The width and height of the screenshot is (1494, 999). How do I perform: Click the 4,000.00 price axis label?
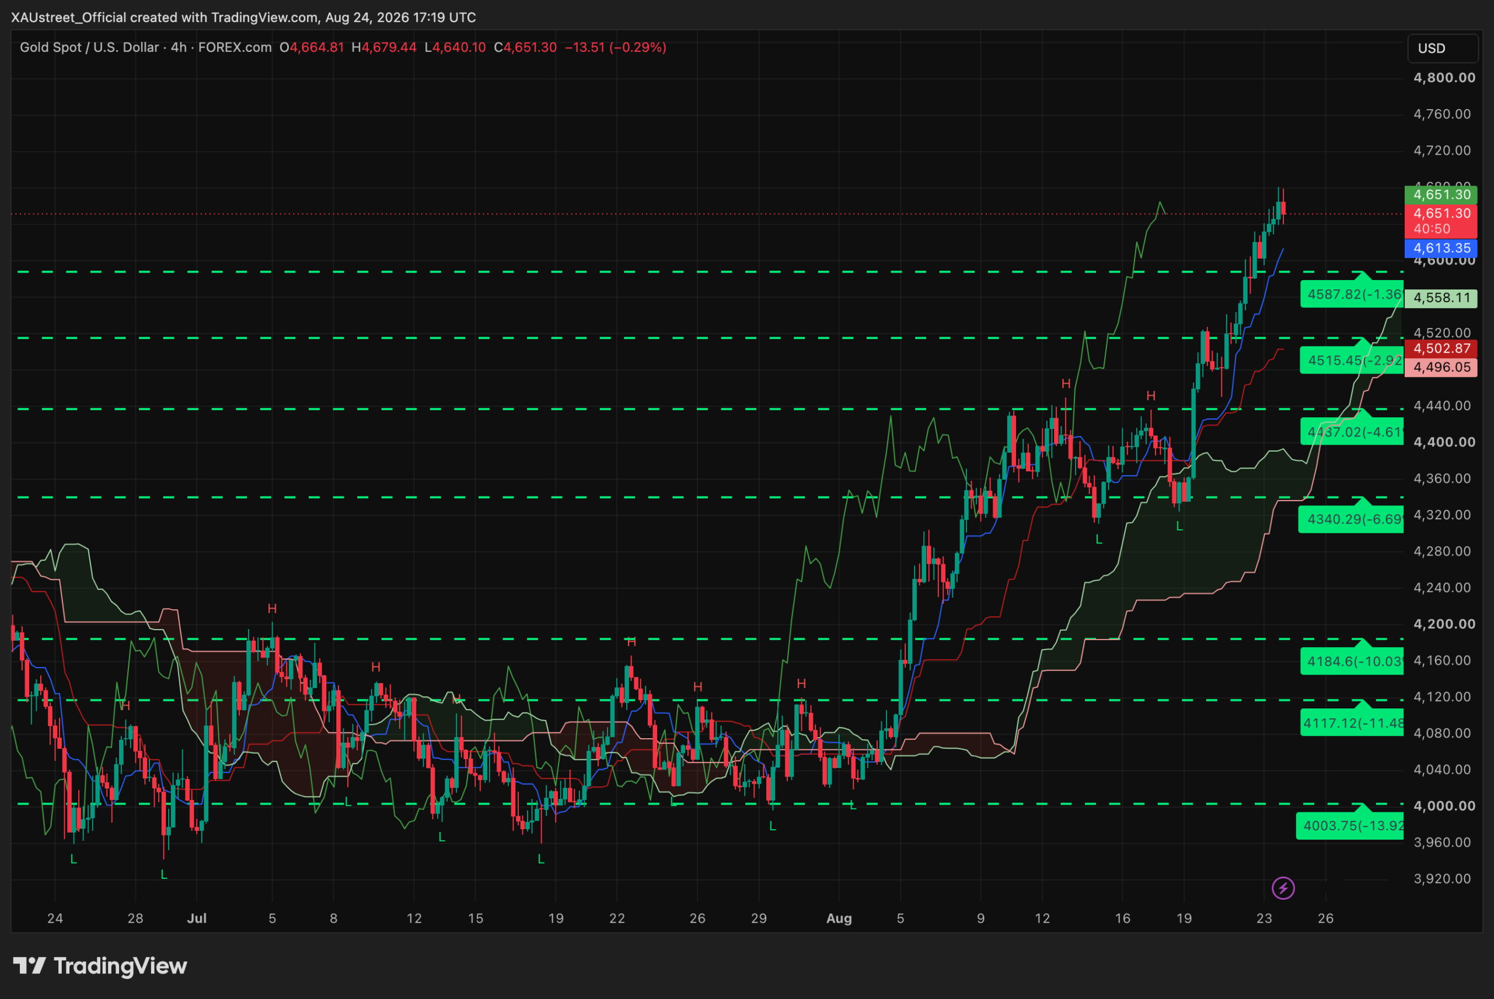coord(1444,806)
